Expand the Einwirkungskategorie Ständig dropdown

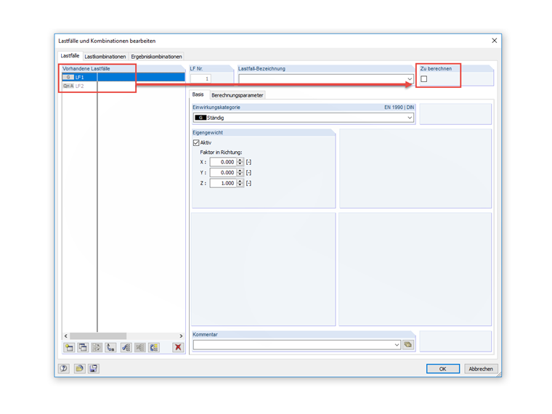coord(410,118)
